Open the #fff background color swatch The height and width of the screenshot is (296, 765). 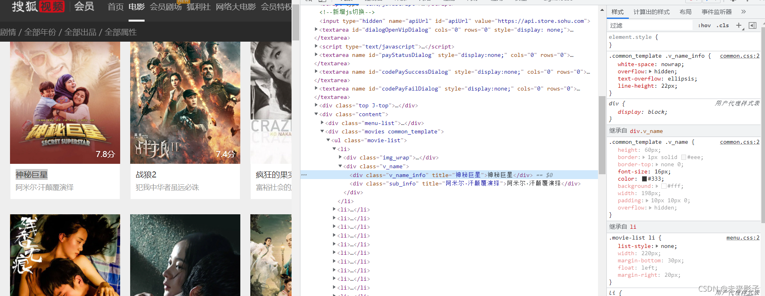tap(664, 186)
